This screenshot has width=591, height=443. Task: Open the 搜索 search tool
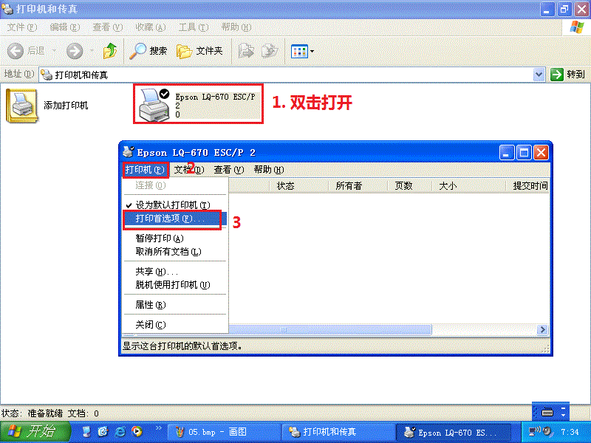[x=148, y=51]
